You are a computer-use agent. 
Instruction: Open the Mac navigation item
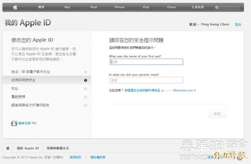point(67,7)
